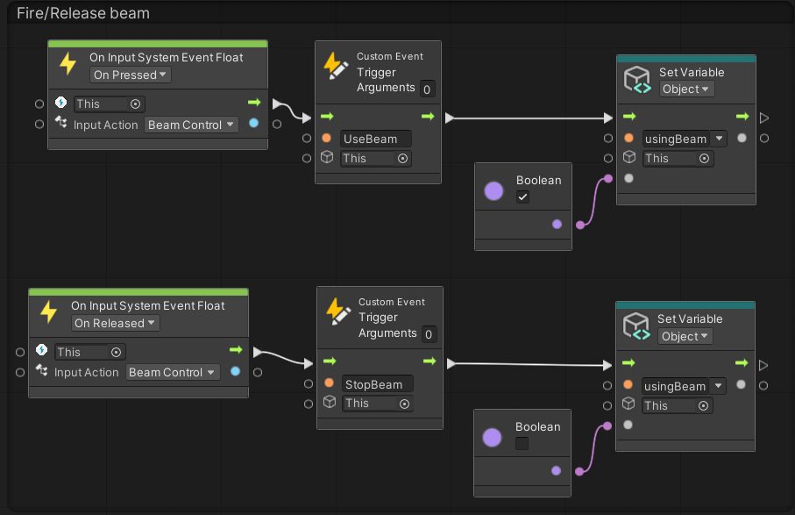The image size is (795, 515).
Task: Click the purple circle icon of the unchecked Boolean node
Action: pos(493,437)
